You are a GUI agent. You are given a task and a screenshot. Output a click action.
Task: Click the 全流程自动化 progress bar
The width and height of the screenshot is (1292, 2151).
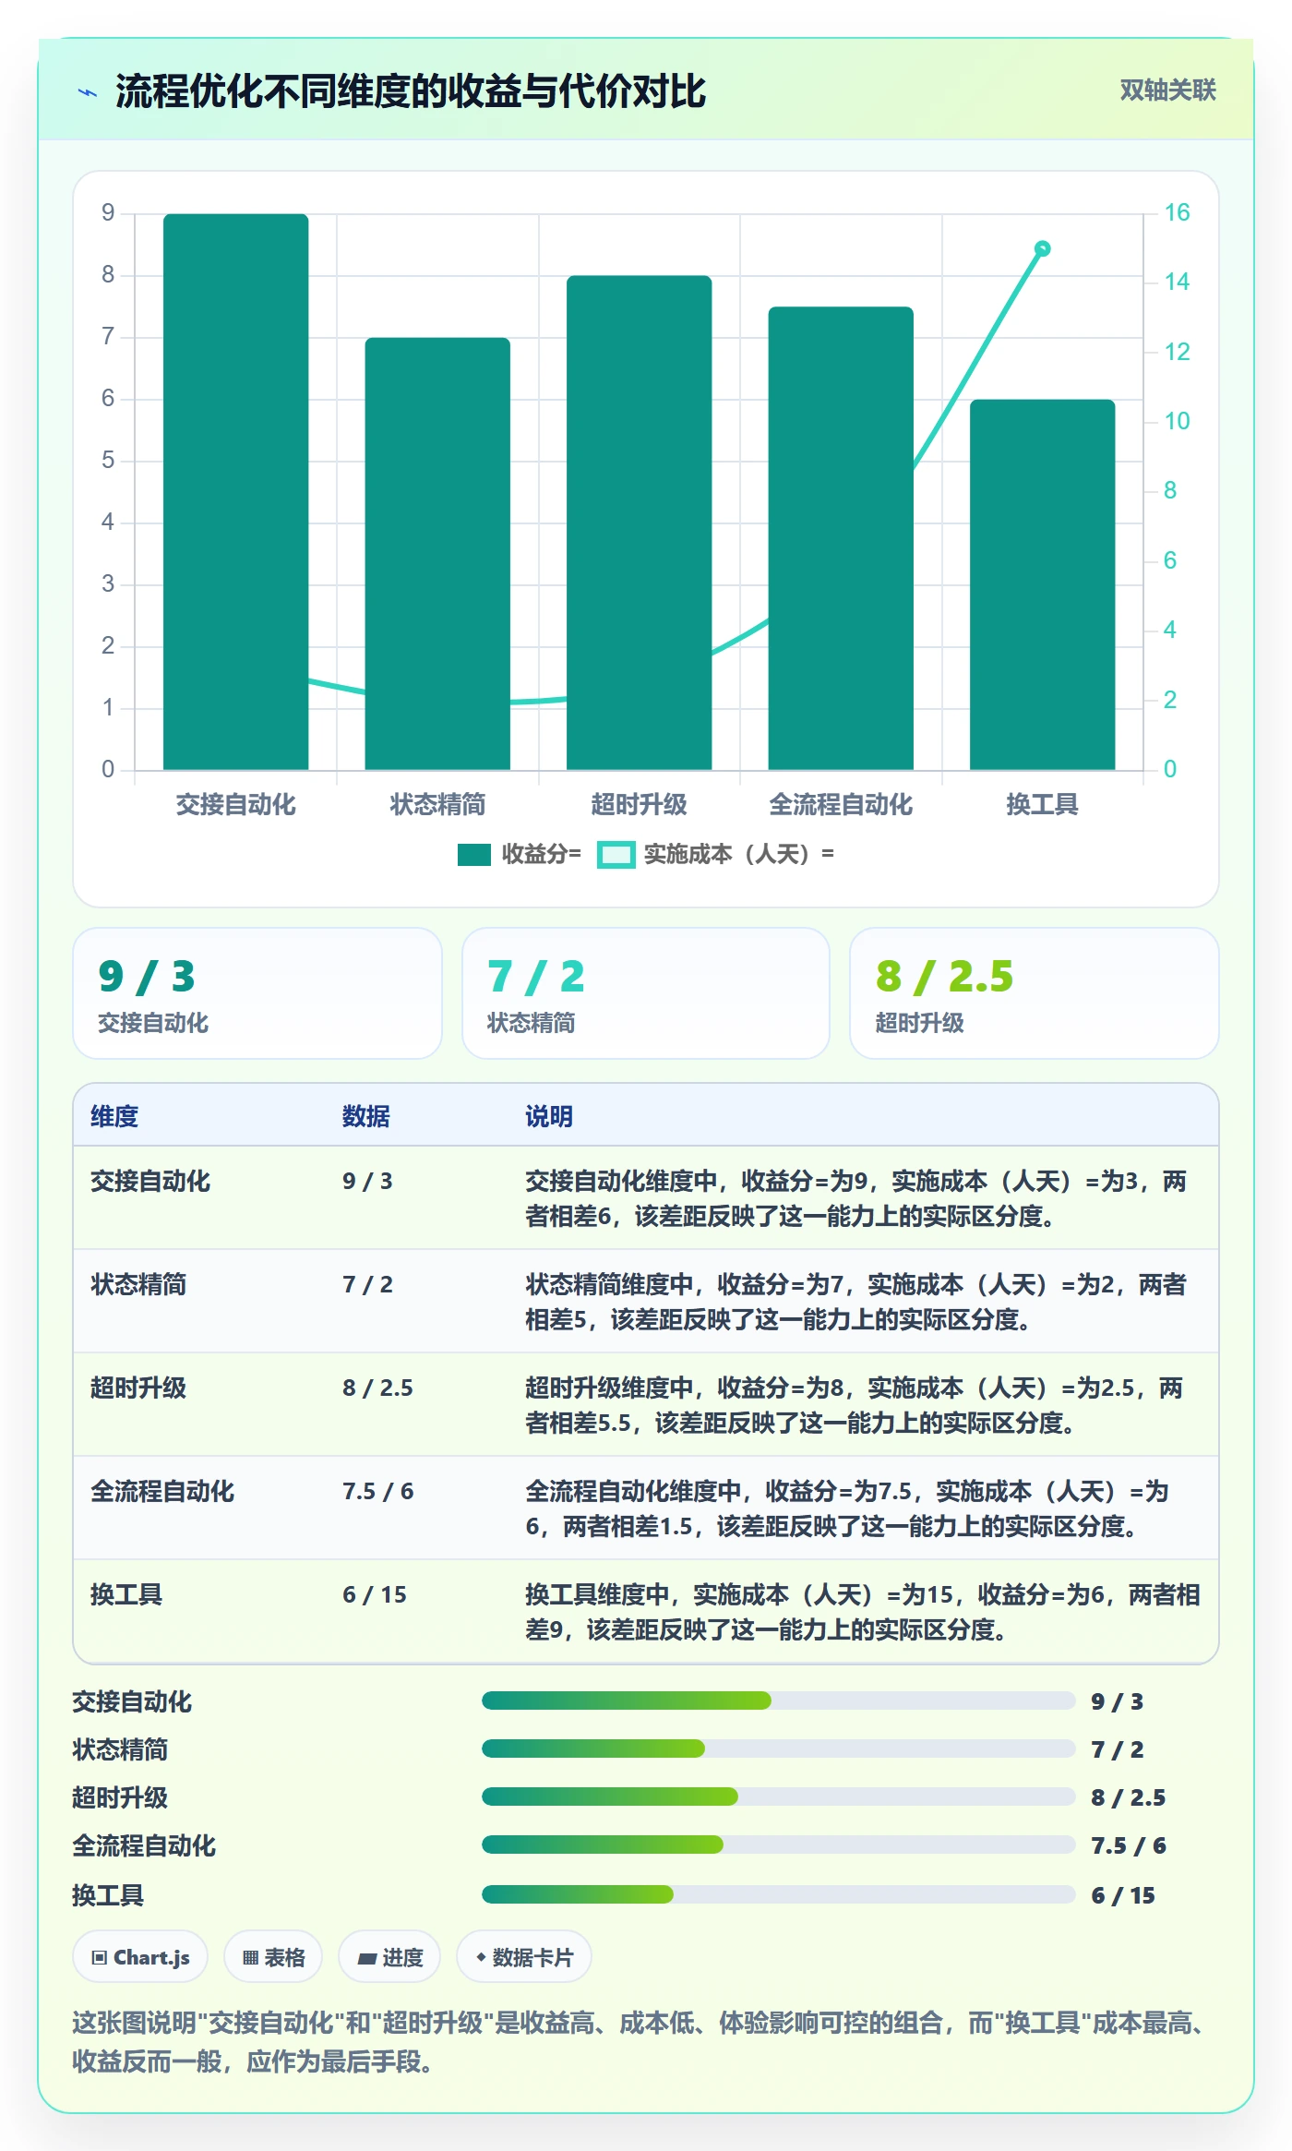pos(779,1845)
